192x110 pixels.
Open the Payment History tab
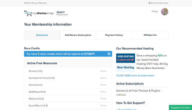pos(114,35)
